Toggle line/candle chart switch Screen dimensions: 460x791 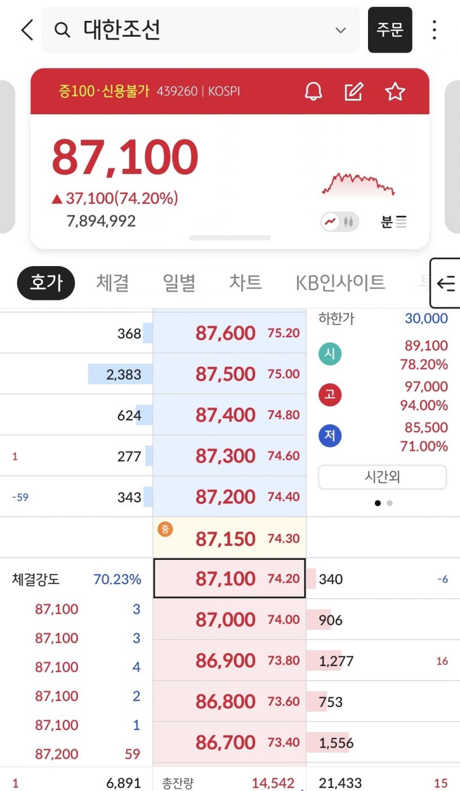tap(340, 222)
